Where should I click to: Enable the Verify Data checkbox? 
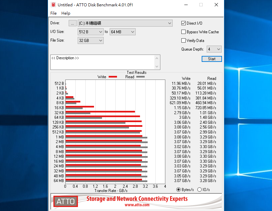coord(183,41)
